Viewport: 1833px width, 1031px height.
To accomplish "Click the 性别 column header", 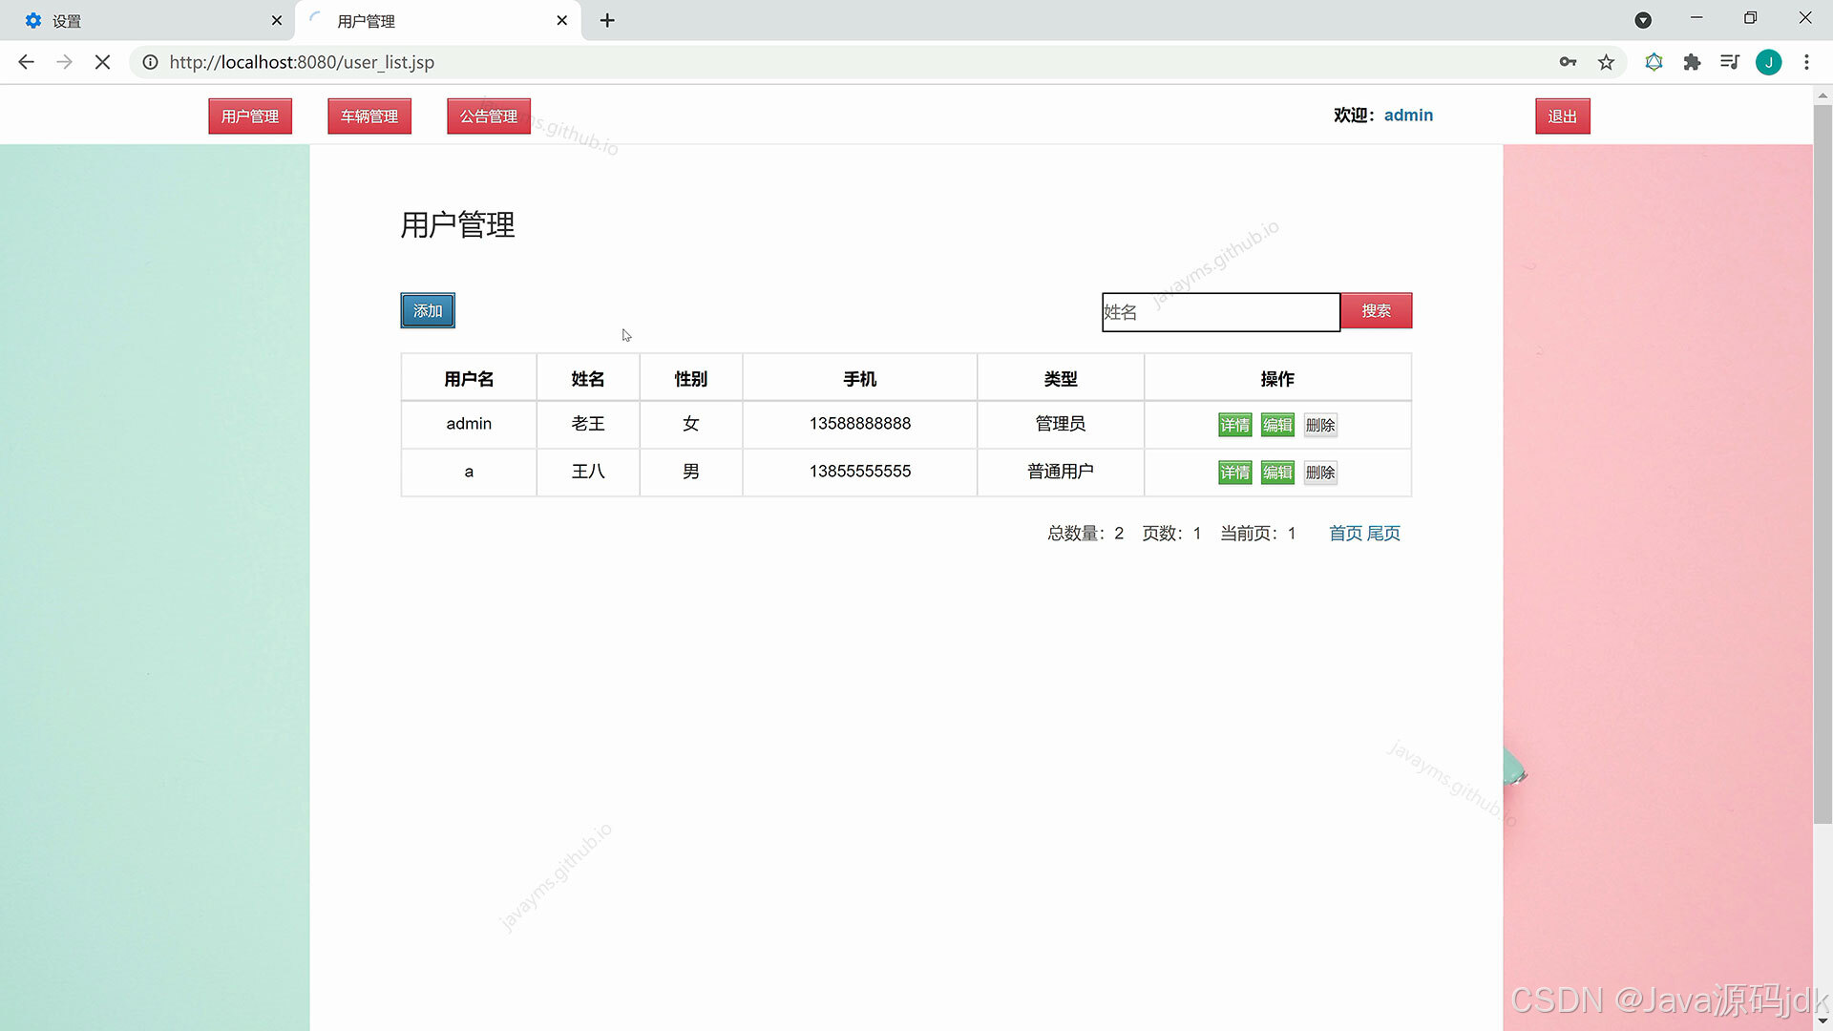I will [x=691, y=379].
